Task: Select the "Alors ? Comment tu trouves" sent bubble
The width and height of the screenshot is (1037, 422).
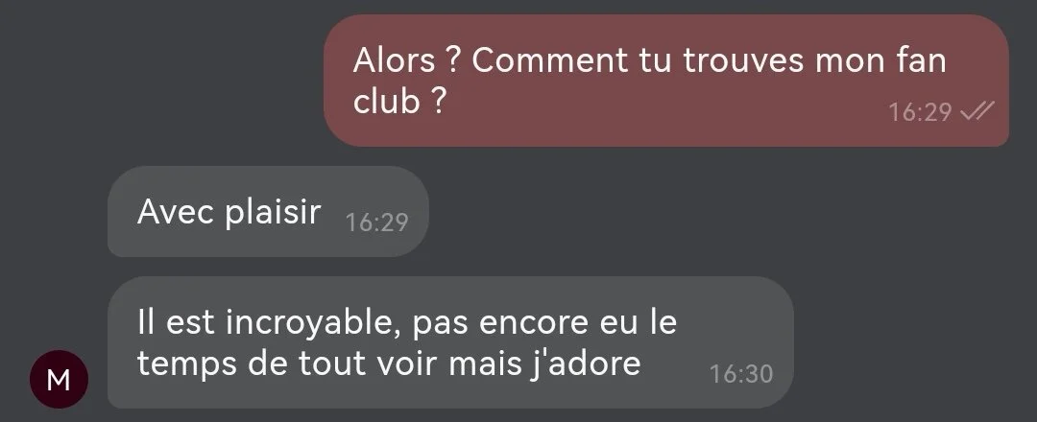Action: 666,81
